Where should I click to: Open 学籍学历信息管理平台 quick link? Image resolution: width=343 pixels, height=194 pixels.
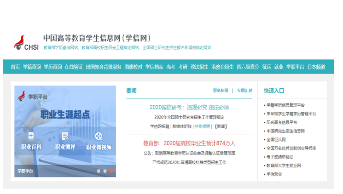285,105
